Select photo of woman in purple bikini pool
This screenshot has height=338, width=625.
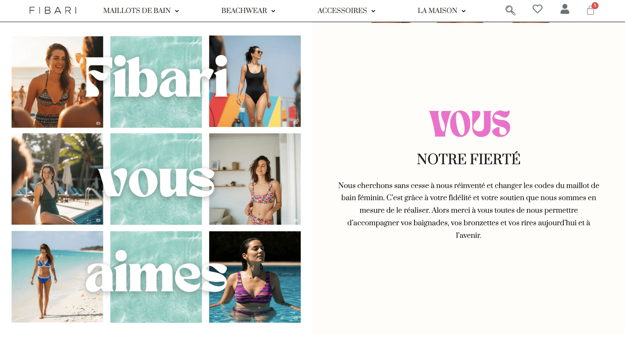255,277
